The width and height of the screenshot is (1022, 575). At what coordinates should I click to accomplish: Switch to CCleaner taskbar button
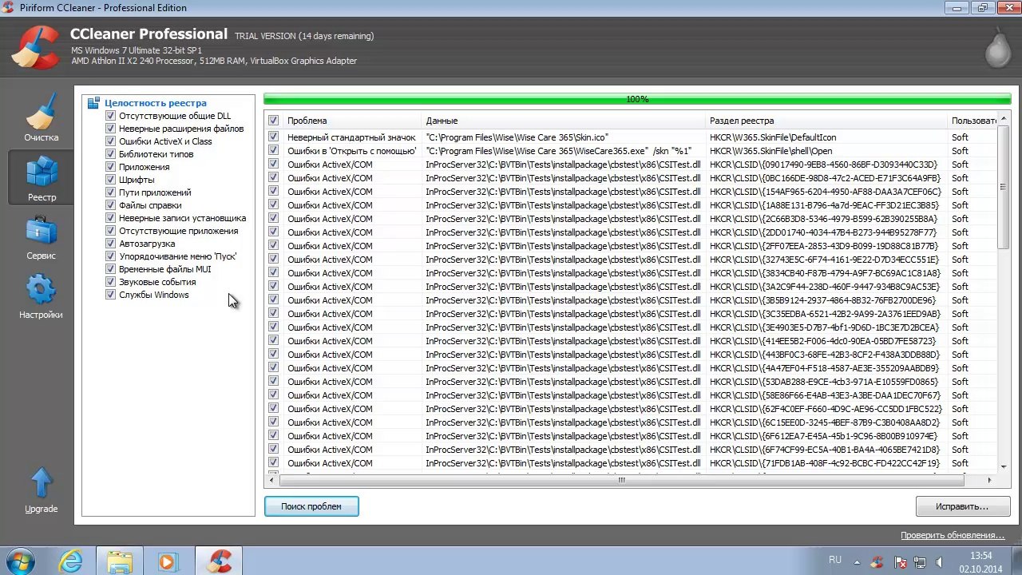click(218, 561)
